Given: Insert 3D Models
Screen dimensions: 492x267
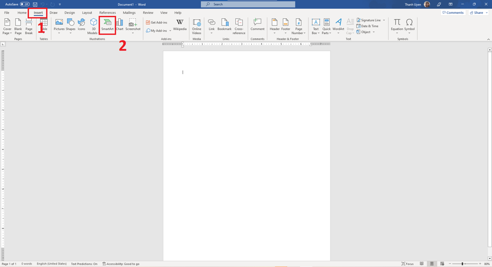Looking at the screenshot, I should tap(93, 26).
